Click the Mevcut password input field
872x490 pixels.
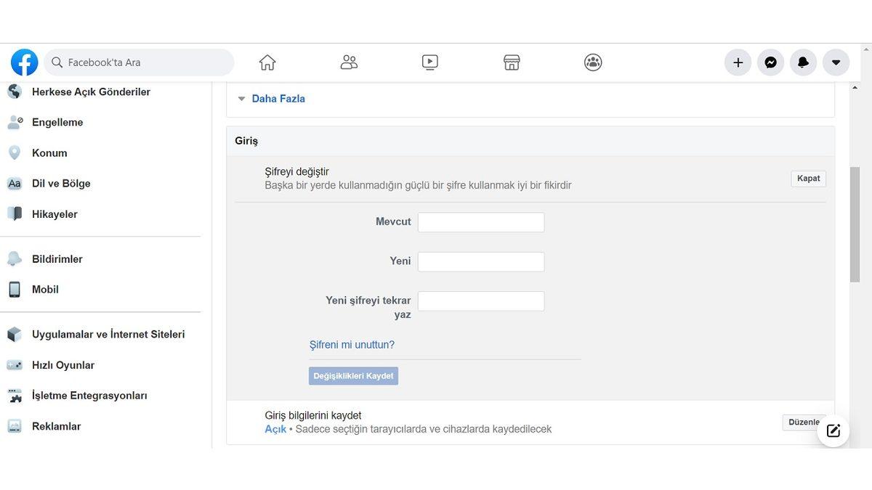point(480,222)
